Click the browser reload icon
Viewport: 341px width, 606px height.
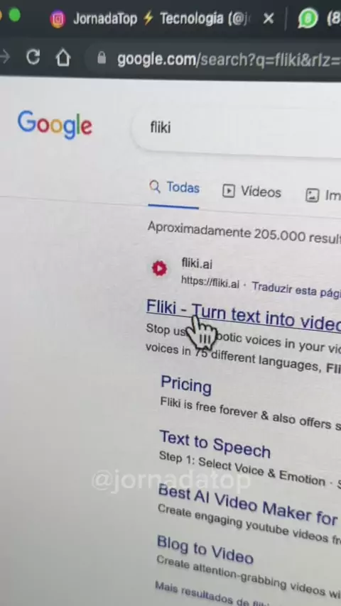[x=33, y=57]
